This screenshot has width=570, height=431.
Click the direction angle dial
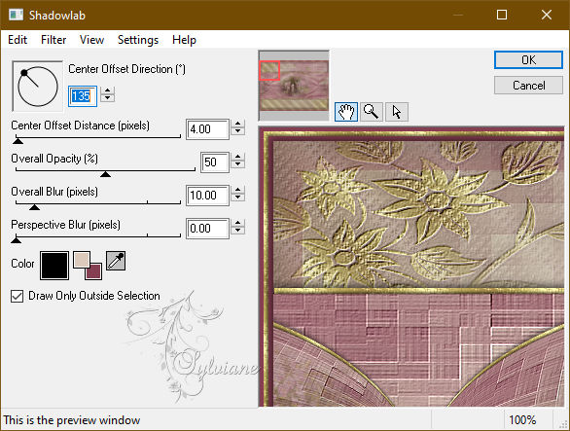[37, 87]
